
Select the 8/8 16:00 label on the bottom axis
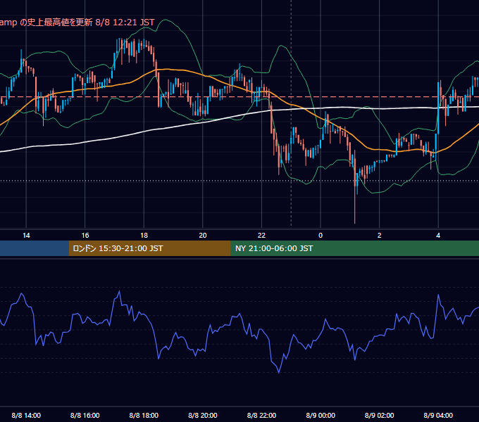point(85,415)
